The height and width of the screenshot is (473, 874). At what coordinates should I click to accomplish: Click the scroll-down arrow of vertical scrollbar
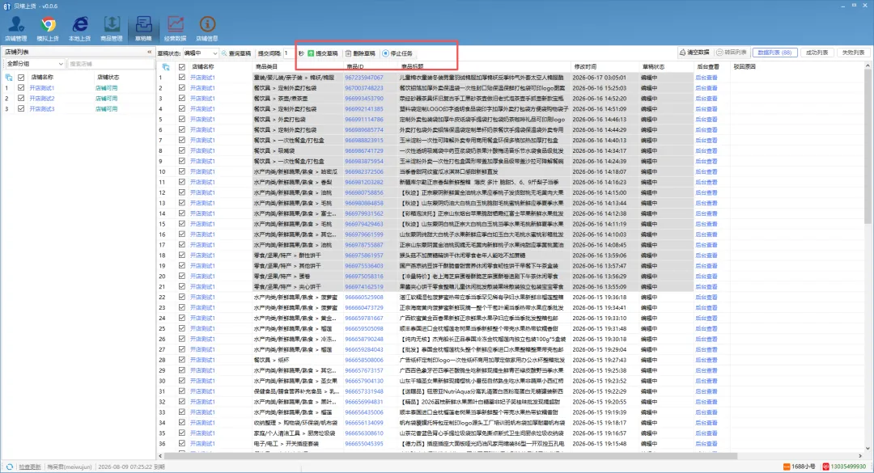click(868, 449)
